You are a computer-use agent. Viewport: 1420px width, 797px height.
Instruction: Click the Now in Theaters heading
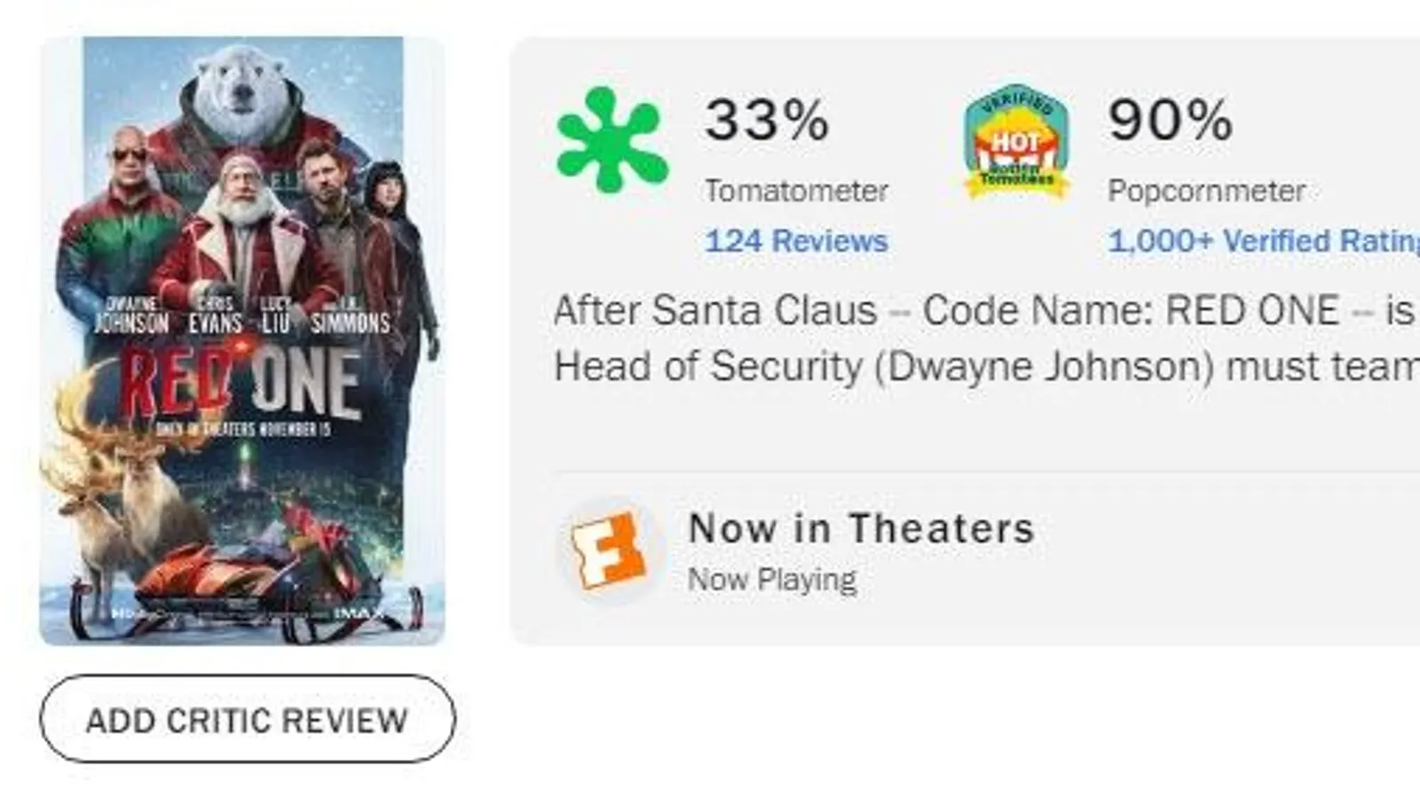[x=861, y=529]
